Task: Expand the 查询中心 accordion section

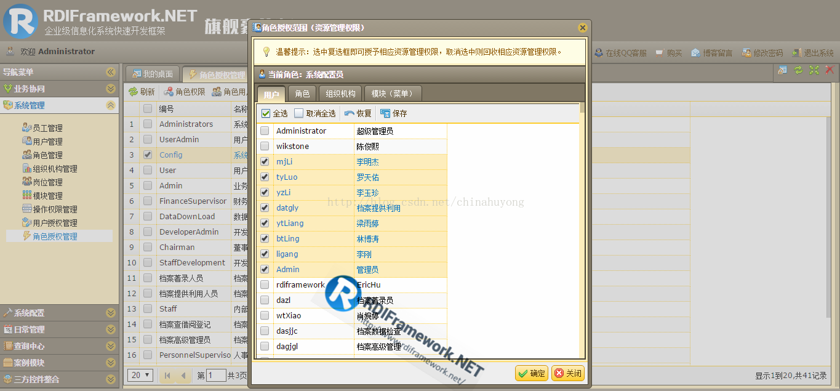Action: tap(110, 346)
